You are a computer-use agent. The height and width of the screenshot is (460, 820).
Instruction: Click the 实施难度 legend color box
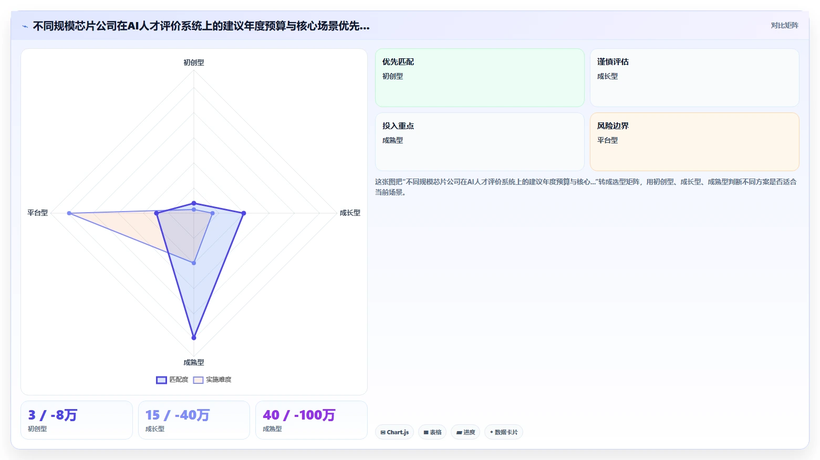(198, 380)
